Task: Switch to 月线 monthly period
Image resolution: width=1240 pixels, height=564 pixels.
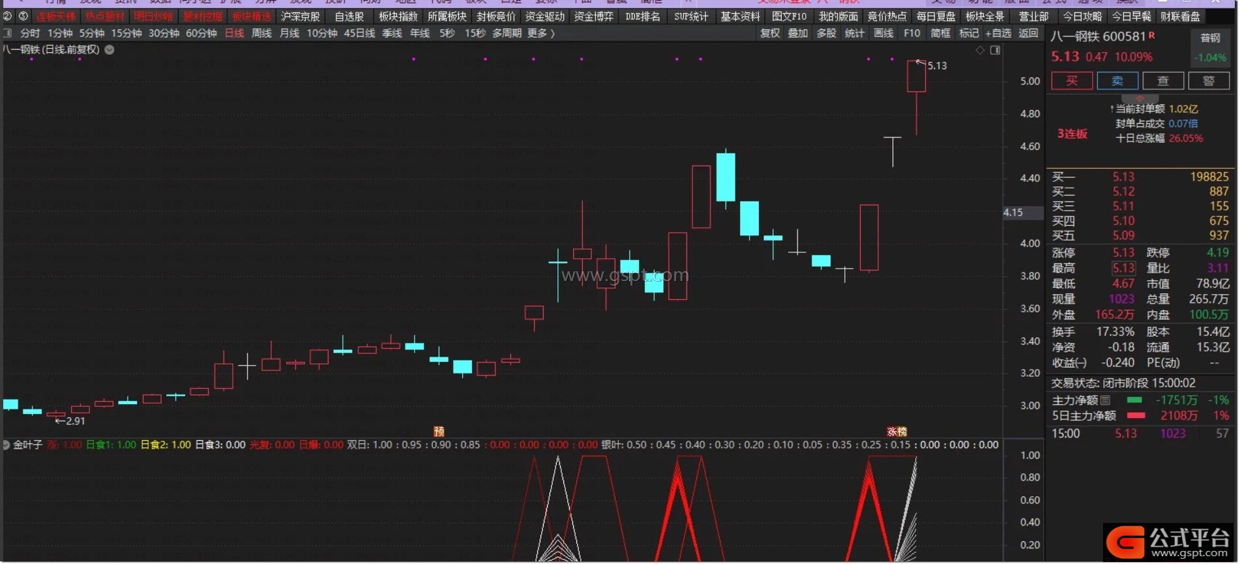Action: [x=289, y=33]
